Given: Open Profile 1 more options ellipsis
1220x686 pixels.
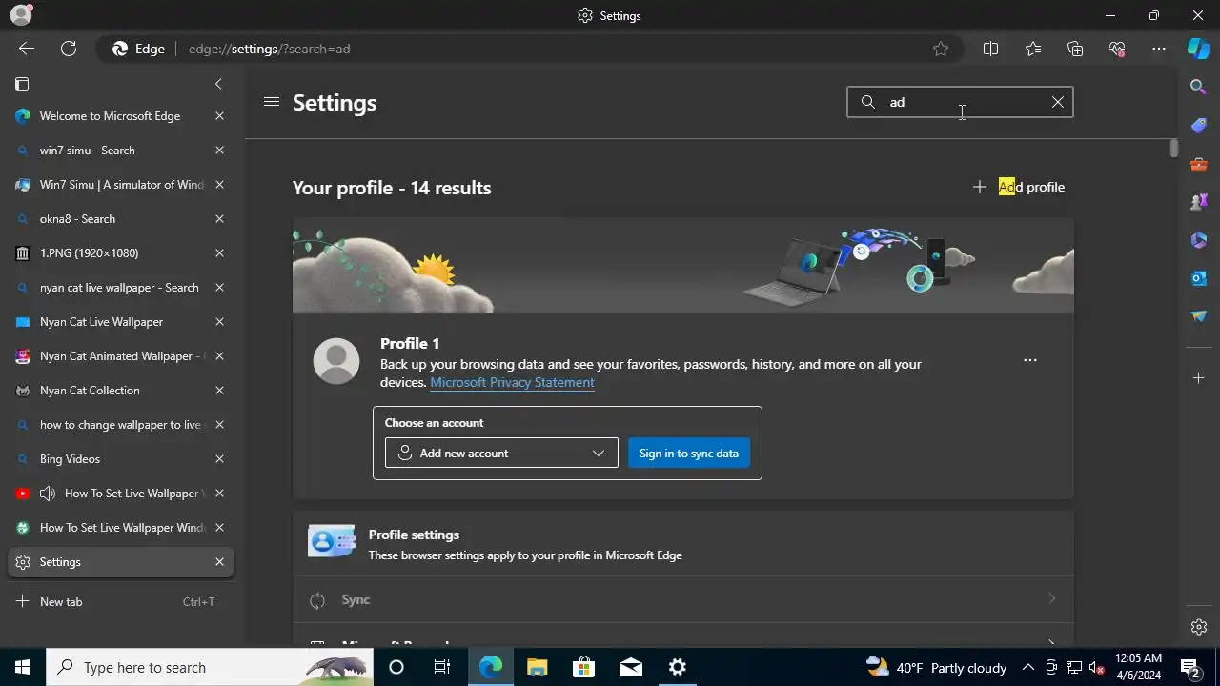Looking at the screenshot, I should [1030, 360].
